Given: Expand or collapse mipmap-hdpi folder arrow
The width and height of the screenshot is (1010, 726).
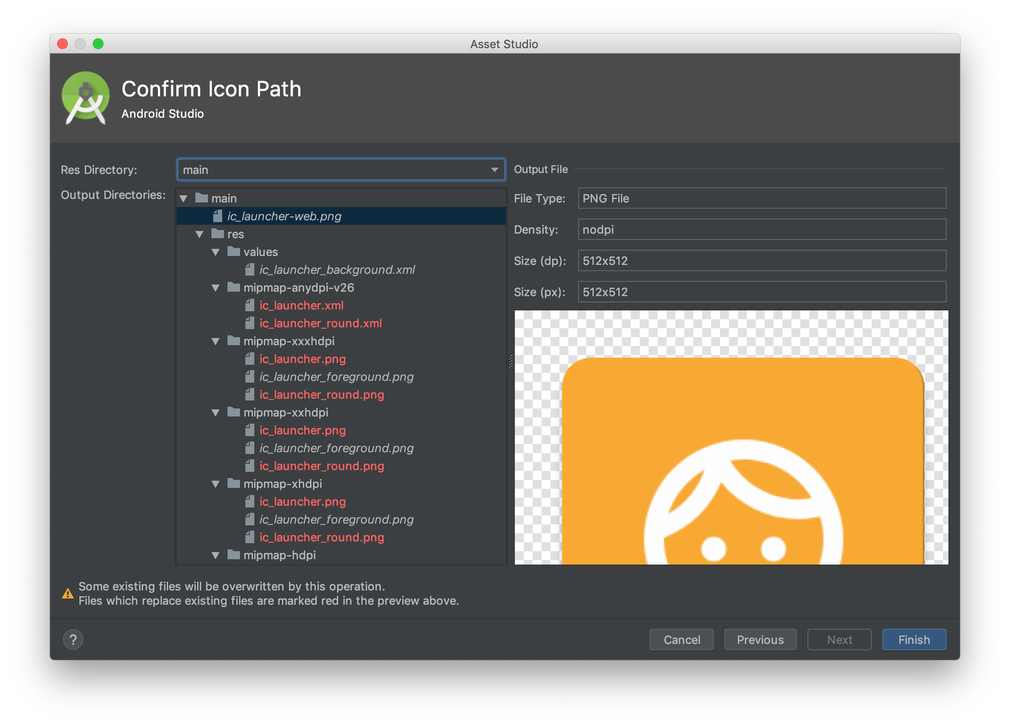Looking at the screenshot, I should coord(215,556).
